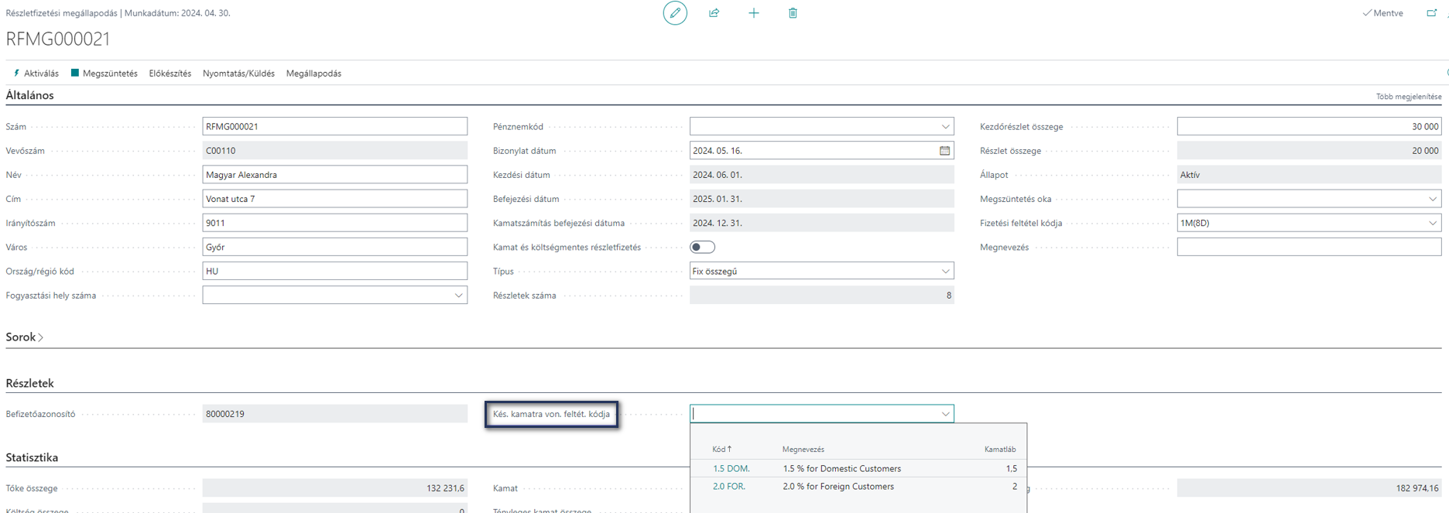Click statistics value 182 974,16

[1309, 488]
